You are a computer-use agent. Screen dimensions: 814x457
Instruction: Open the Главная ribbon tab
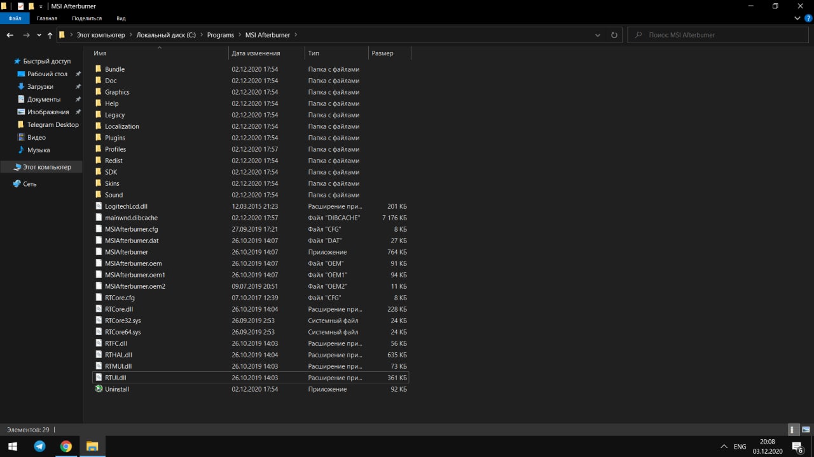47,18
